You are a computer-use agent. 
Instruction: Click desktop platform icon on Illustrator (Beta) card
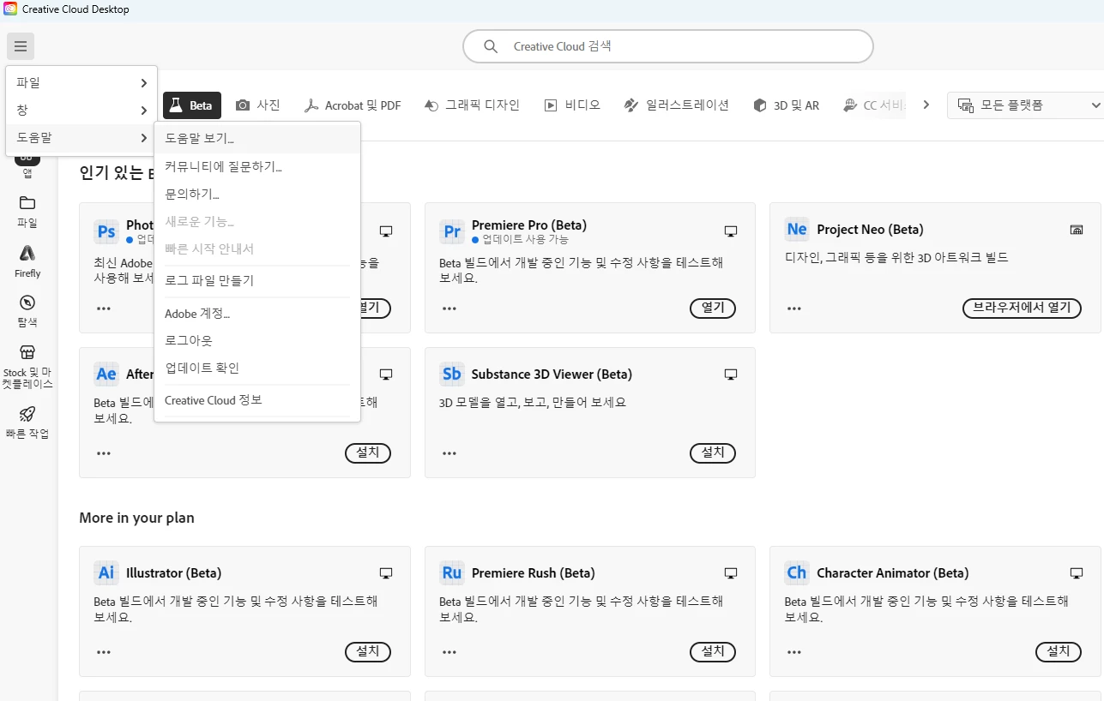pos(386,573)
